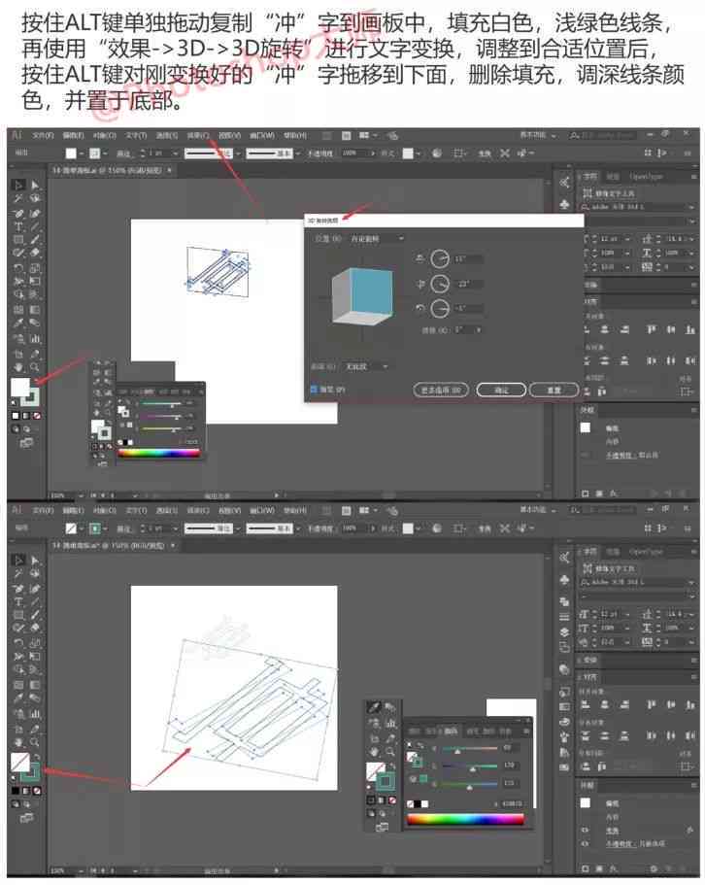Click the 3D cube preview in dialog

[362, 296]
